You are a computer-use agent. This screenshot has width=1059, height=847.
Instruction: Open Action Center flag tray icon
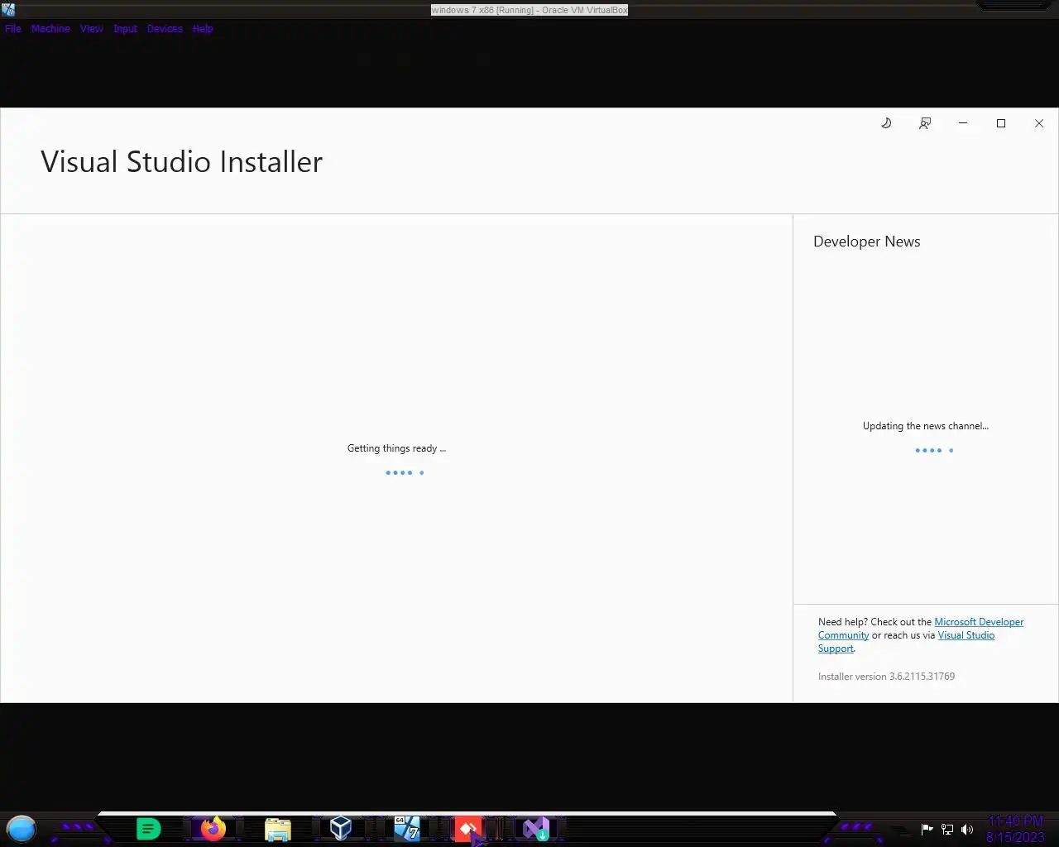pyautogui.click(x=927, y=829)
